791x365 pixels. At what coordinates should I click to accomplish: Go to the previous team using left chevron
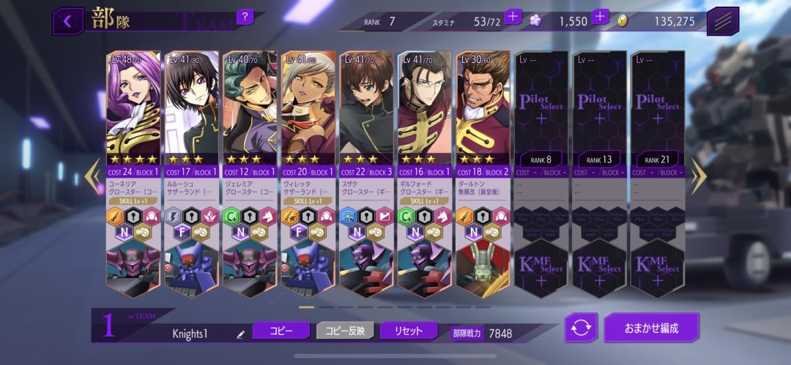(x=92, y=176)
